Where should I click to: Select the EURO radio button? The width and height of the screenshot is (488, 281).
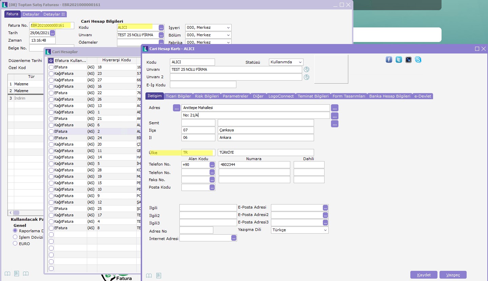pos(15,243)
